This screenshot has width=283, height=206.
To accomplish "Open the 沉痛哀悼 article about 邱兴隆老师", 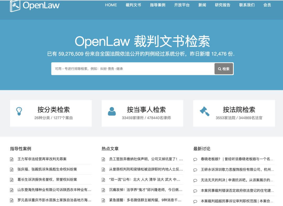I will [x=140, y=190].
